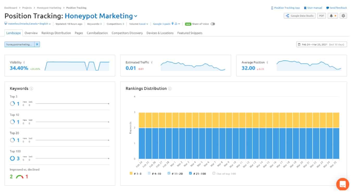Export the report as PDF

pyautogui.click(x=322, y=16)
